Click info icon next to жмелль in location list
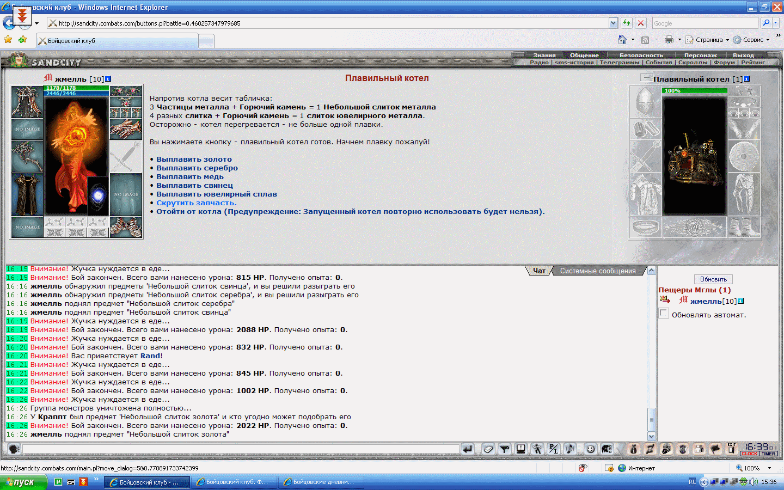The height and width of the screenshot is (490, 784). [740, 301]
